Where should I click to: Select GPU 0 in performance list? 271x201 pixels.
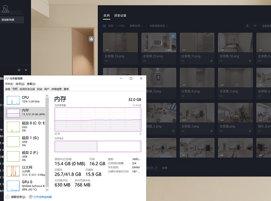tap(25, 186)
